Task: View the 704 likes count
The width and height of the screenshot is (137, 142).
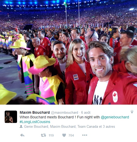Action: pos(71,136)
